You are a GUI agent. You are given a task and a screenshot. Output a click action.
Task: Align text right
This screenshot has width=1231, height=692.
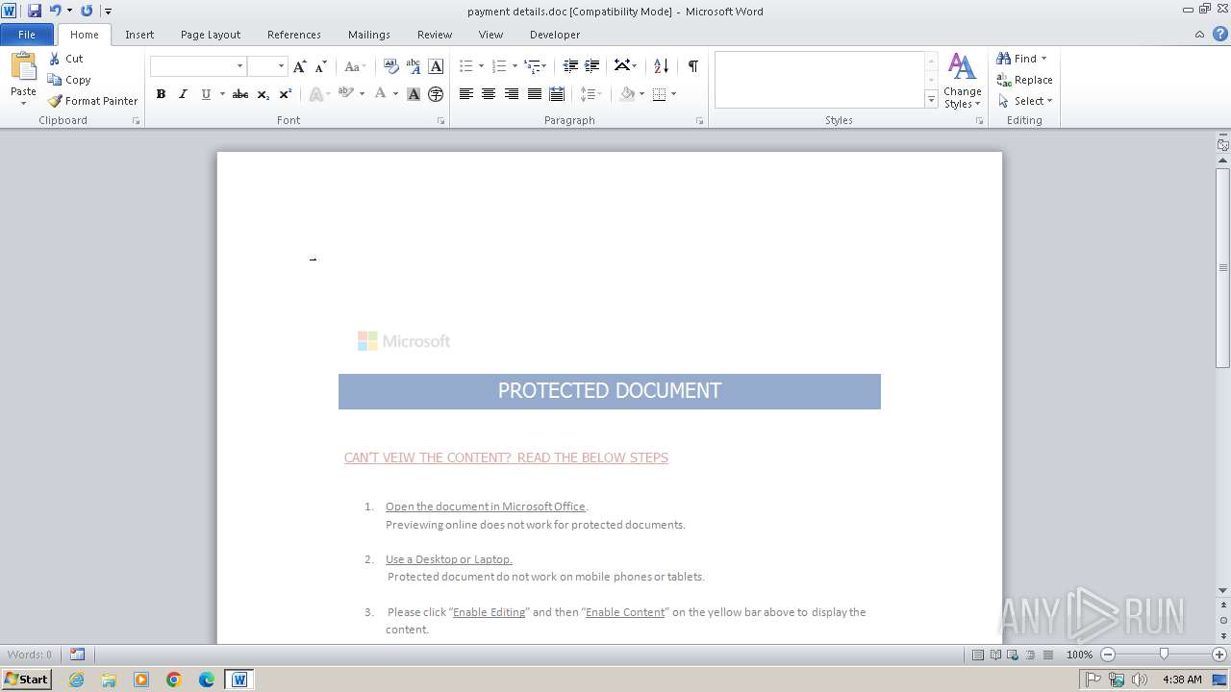click(x=512, y=94)
